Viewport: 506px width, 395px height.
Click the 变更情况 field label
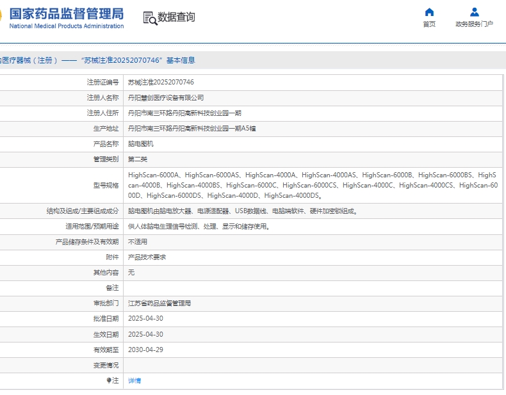click(106, 366)
